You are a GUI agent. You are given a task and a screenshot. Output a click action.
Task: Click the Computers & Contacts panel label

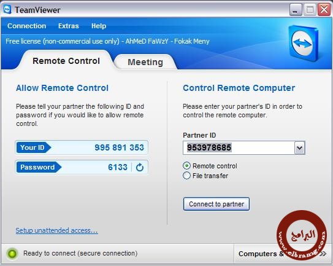pyautogui.click(x=261, y=254)
